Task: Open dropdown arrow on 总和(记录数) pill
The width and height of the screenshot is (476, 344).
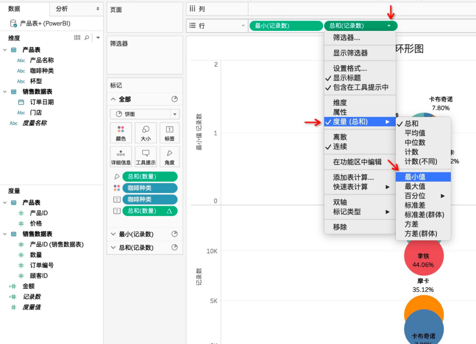Action: pos(389,26)
